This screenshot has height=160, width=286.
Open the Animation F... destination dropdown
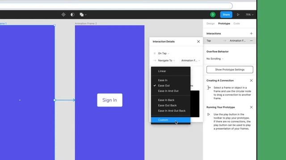click(191, 60)
